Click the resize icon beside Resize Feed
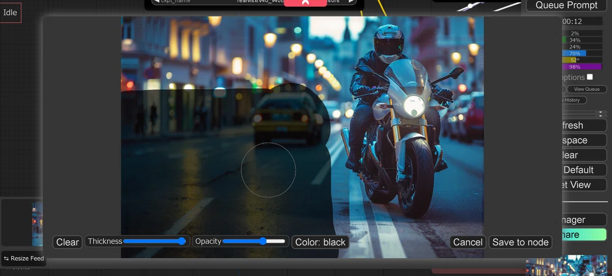The width and height of the screenshot is (612, 276). [x=6, y=259]
